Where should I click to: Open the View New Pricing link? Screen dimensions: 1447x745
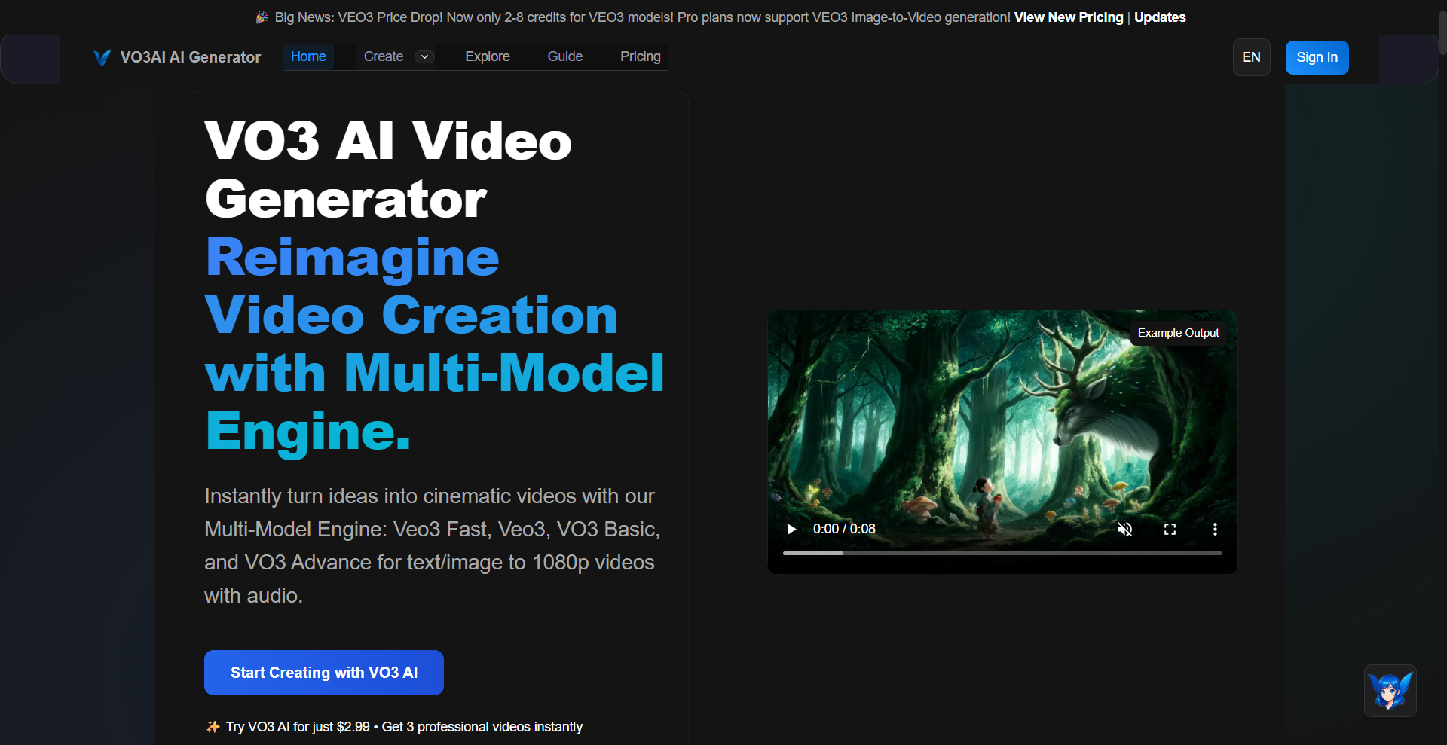[x=1068, y=17]
